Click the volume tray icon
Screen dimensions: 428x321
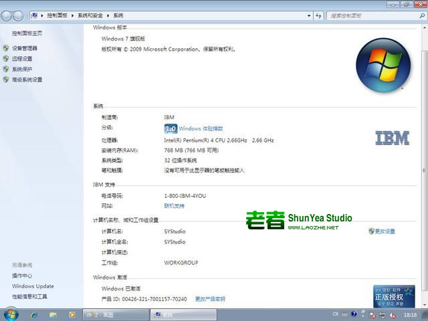click(x=393, y=315)
